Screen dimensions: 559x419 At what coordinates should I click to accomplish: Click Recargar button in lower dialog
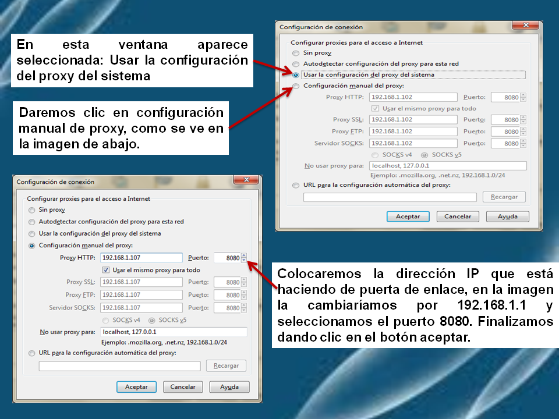pos(226,365)
